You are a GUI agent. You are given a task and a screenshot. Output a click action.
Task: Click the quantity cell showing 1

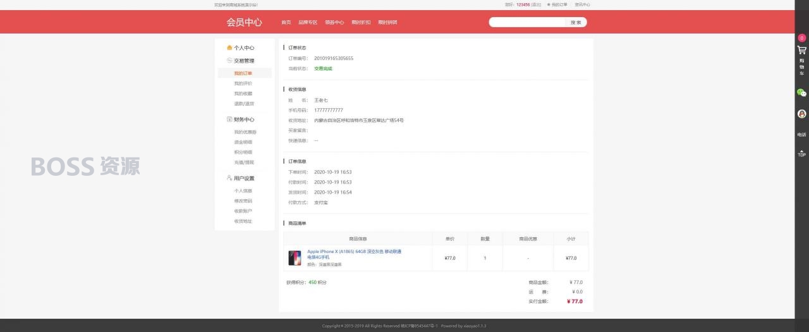[485, 258]
